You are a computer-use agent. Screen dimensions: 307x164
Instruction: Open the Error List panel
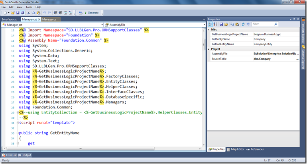9,155
